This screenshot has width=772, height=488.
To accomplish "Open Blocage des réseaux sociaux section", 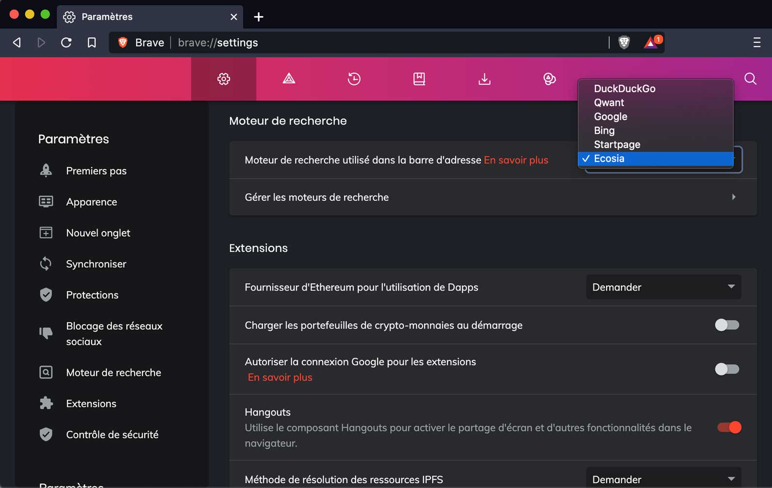I will pos(114,334).
